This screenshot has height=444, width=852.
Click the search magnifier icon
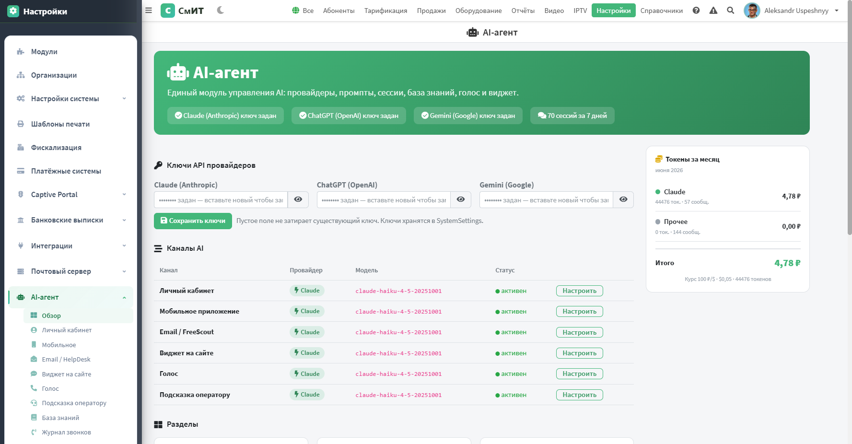731,11
